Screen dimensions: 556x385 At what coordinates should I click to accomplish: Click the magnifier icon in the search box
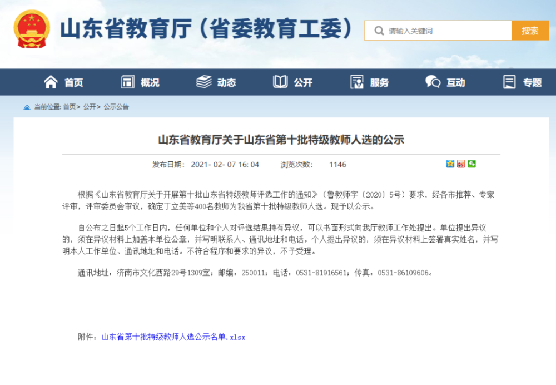(x=379, y=31)
